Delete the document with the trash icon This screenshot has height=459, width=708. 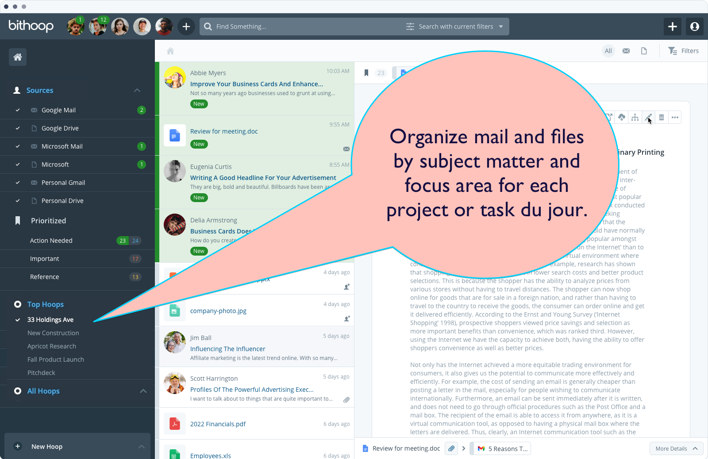tap(662, 117)
